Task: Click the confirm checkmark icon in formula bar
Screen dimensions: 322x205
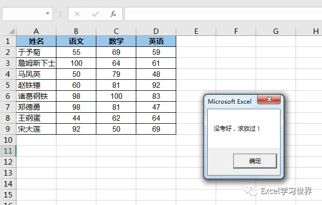Action: 95,14
